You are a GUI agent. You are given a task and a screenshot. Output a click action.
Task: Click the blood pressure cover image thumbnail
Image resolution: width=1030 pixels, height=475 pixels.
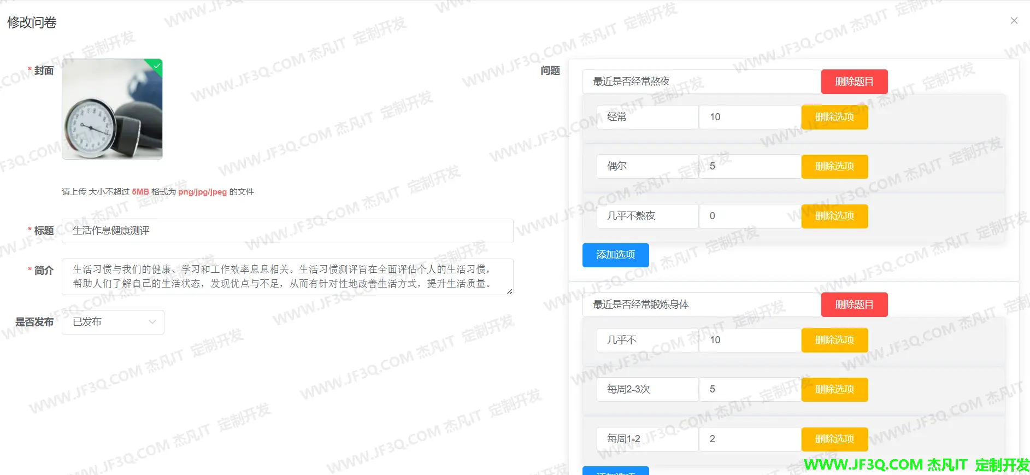[x=112, y=109]
